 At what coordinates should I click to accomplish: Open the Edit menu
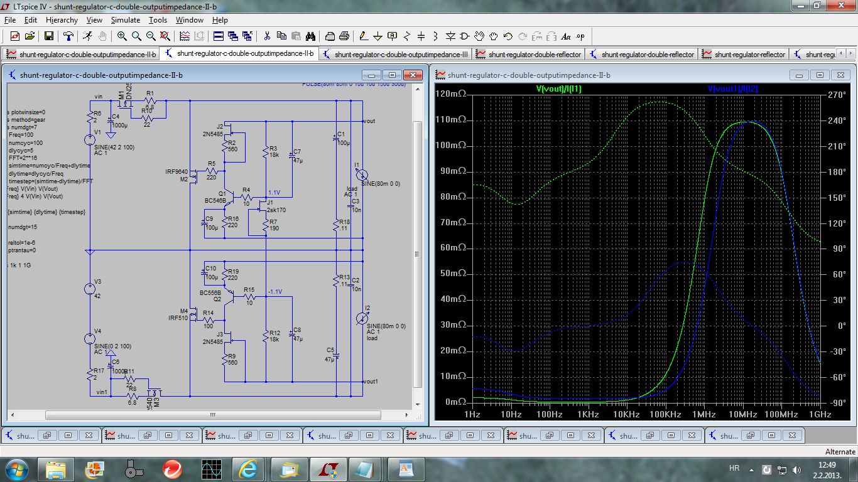(x=31, y=20)
